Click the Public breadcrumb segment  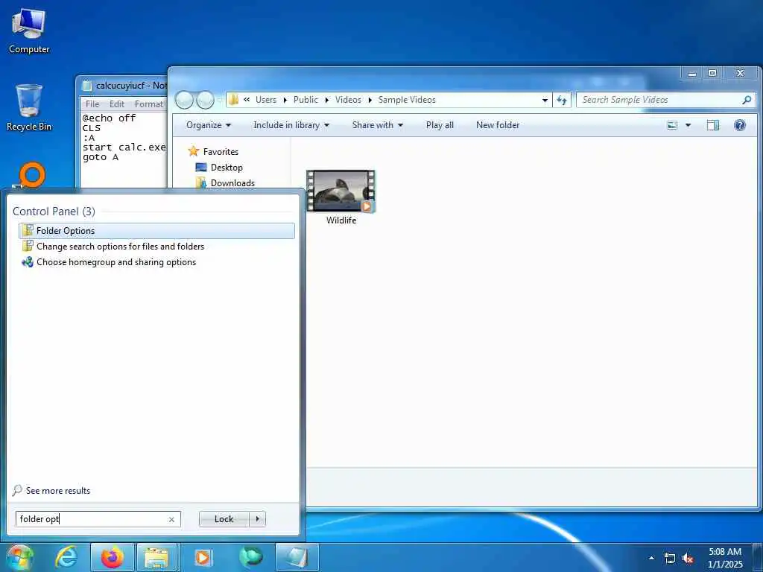click(305, 100)
